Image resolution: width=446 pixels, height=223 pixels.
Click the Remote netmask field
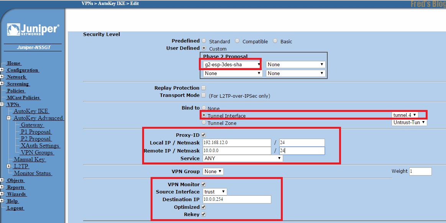click(302, 151)
